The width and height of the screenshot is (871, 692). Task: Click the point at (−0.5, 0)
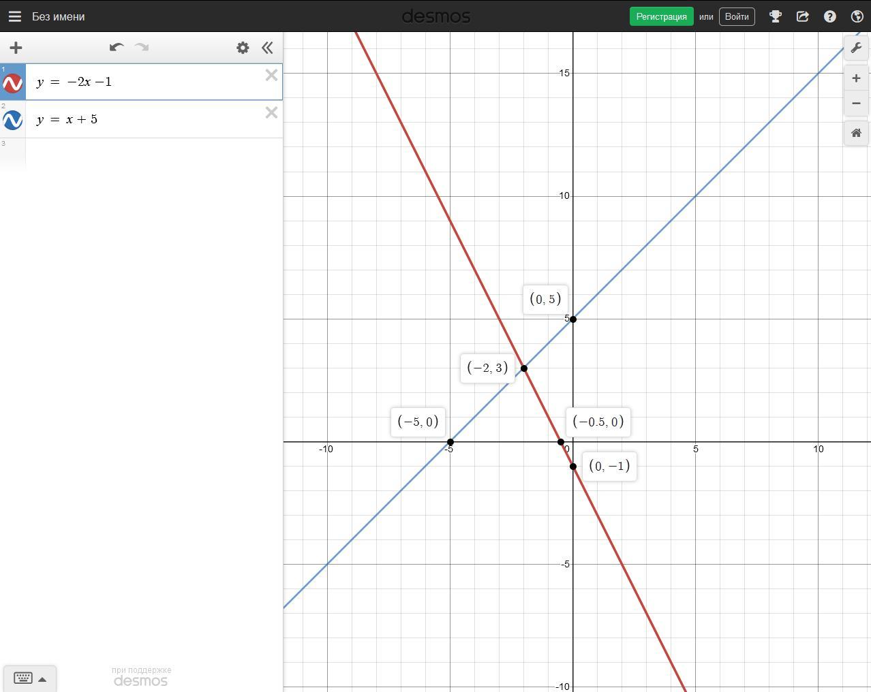point(561,442)
